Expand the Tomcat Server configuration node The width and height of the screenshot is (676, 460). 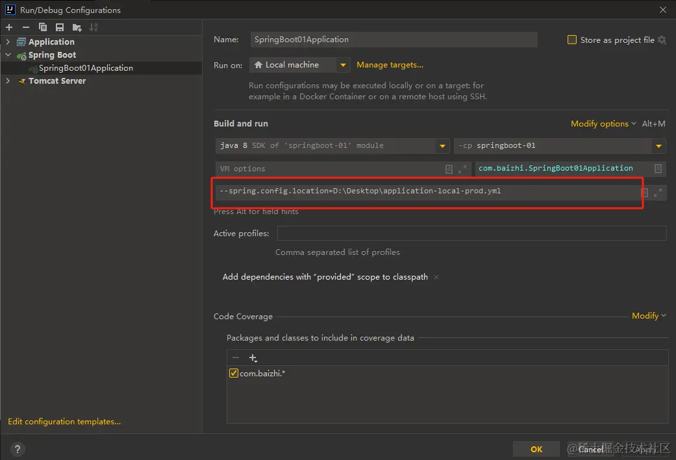(x=8, y=80)
